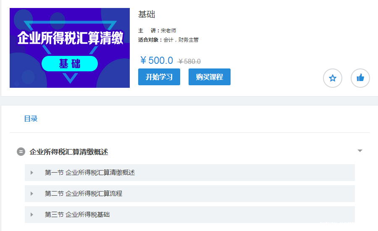
Task: Switch to the 目录 tab
Action: [x=31, y=119]
